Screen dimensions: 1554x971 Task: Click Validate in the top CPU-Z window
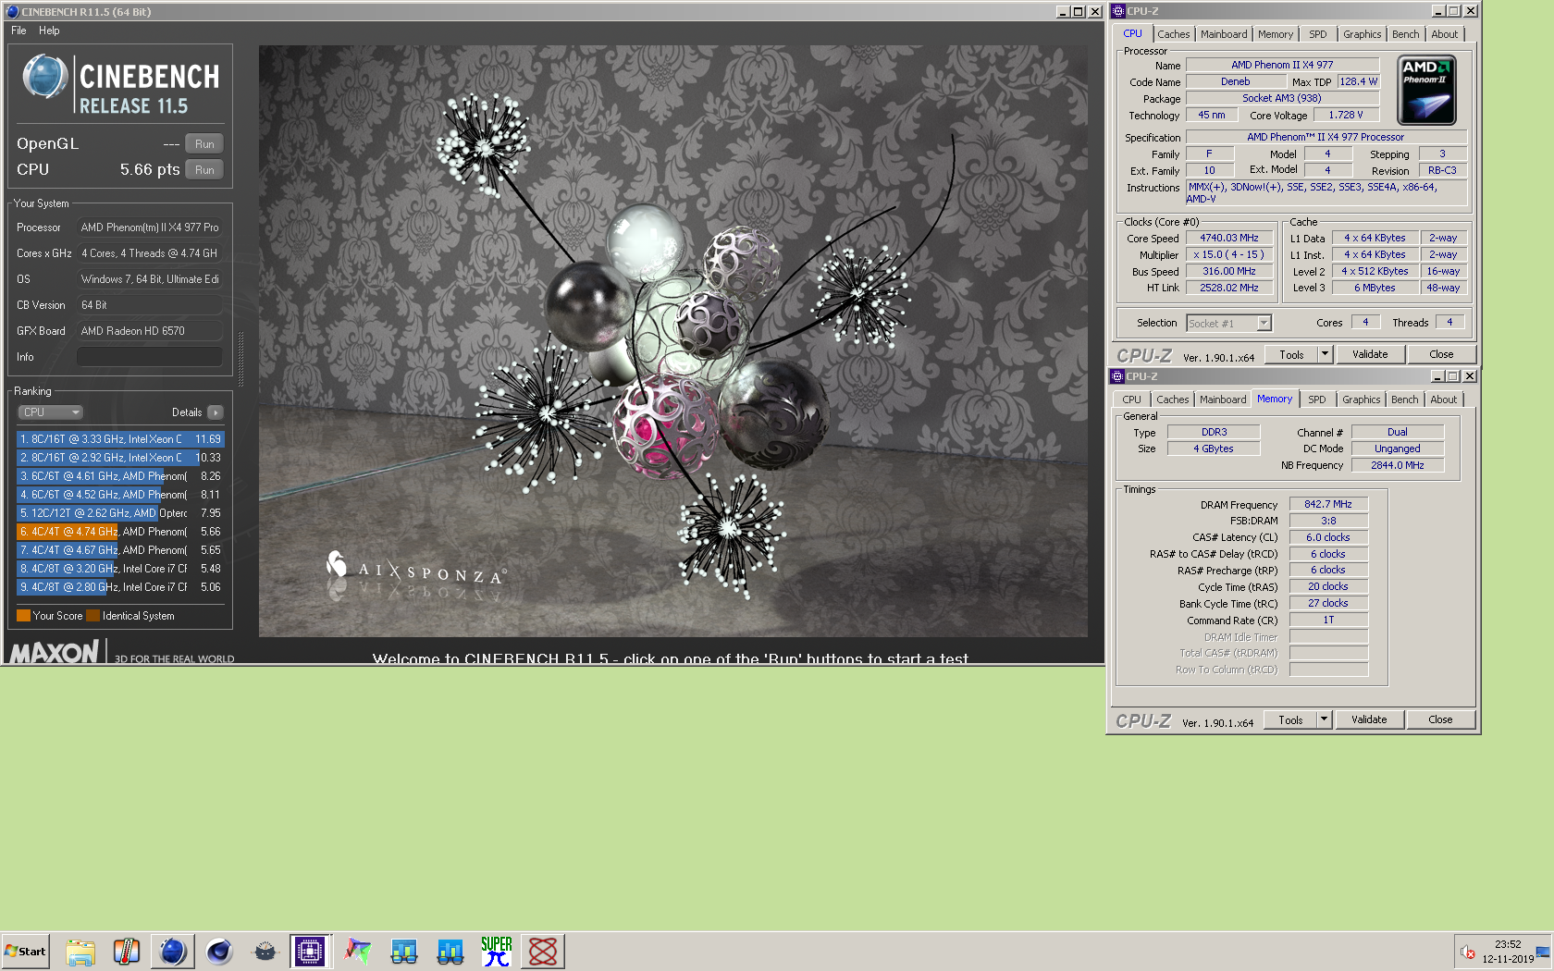pyautogui.click(x=1370, y=354)
